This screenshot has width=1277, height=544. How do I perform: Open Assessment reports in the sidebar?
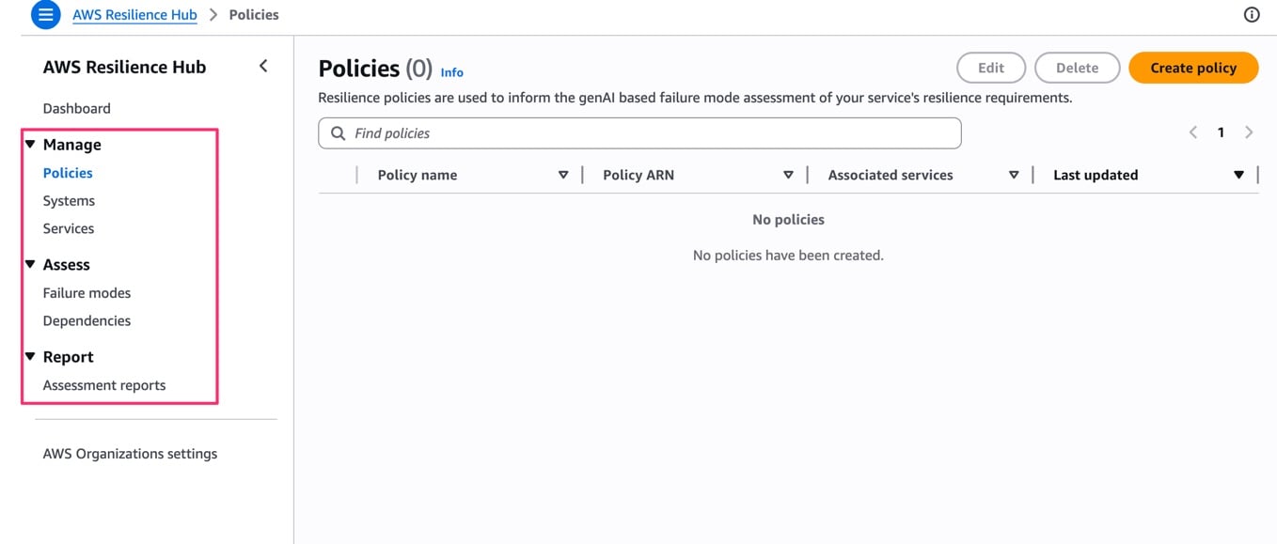tap(104, 385)
